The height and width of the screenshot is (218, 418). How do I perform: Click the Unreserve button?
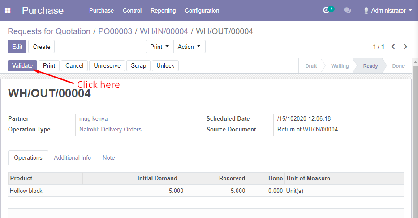(x=107, y=65)
